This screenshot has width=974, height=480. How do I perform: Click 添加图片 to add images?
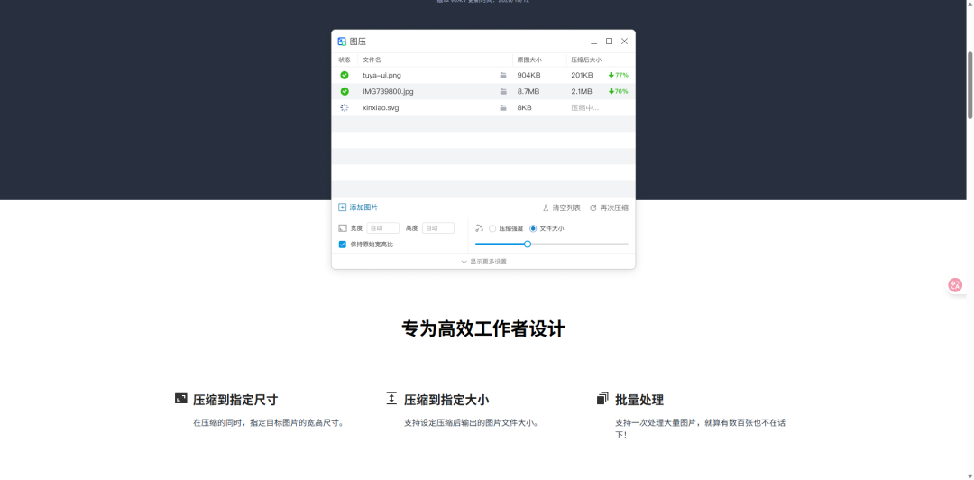coord(358,208)
